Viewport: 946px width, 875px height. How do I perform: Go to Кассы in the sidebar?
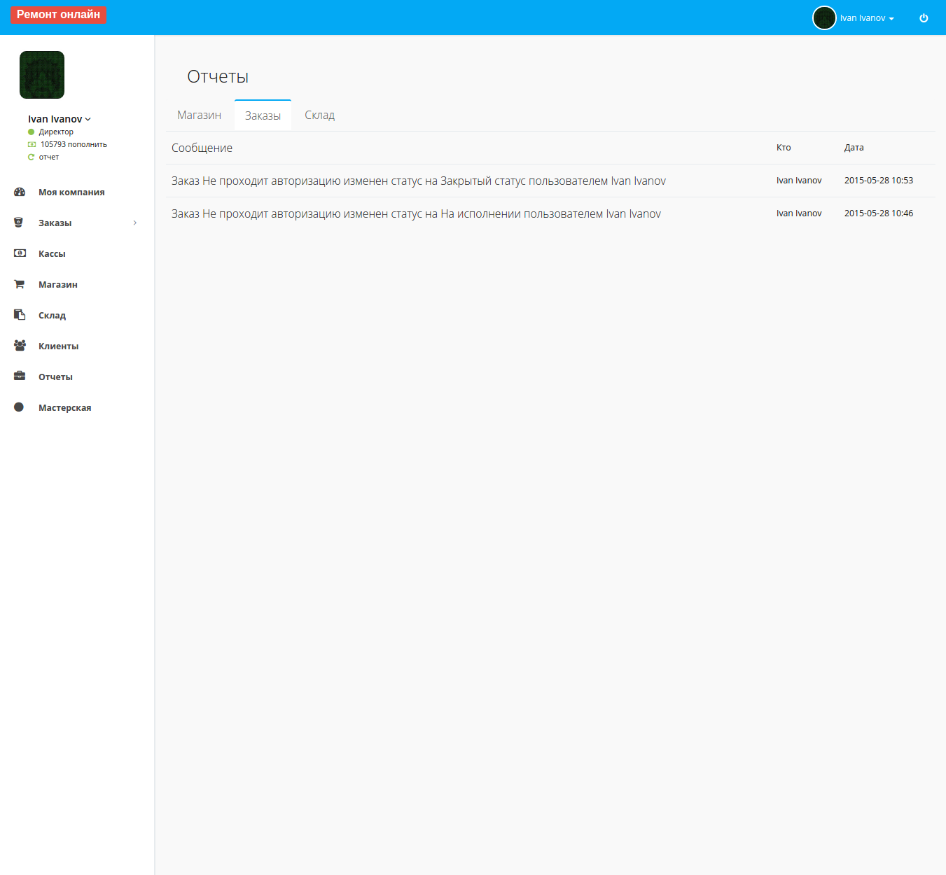click(x=52, y=254)
